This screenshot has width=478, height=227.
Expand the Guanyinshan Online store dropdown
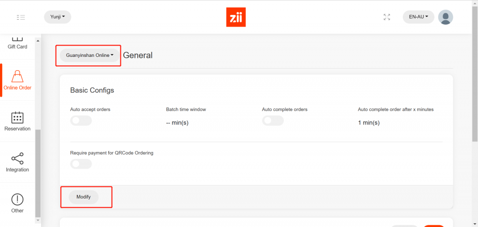click(90, 55)
